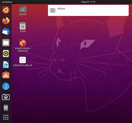This screenshot has width=132, height=123.
Task: Select the Trash desktop icon
Action: pos(23,27)
